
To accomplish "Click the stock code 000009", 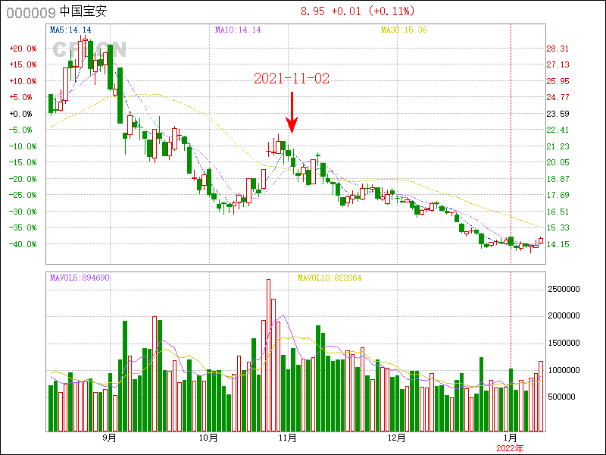I will 30,11.
